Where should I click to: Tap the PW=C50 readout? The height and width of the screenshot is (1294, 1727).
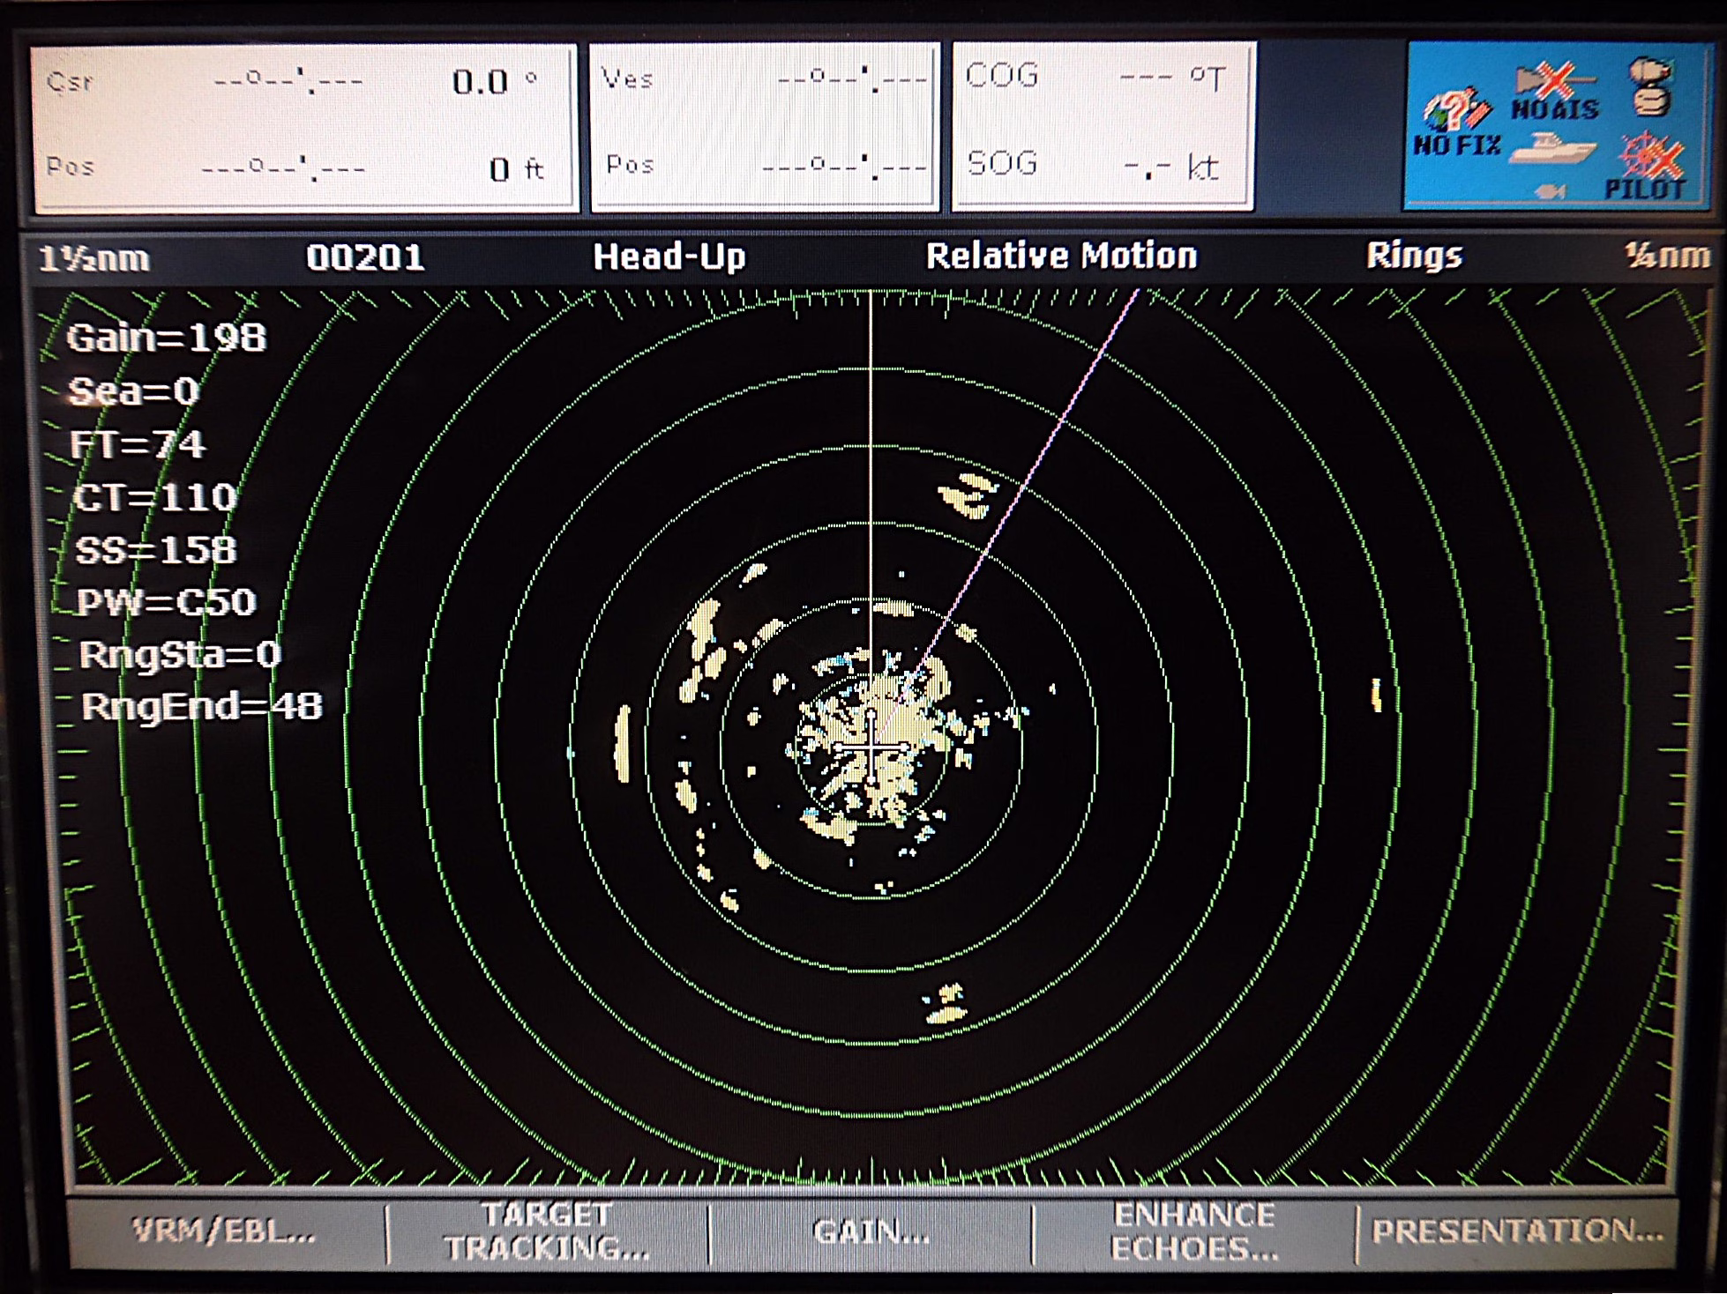pyautogui.click(x=166, y=602)
